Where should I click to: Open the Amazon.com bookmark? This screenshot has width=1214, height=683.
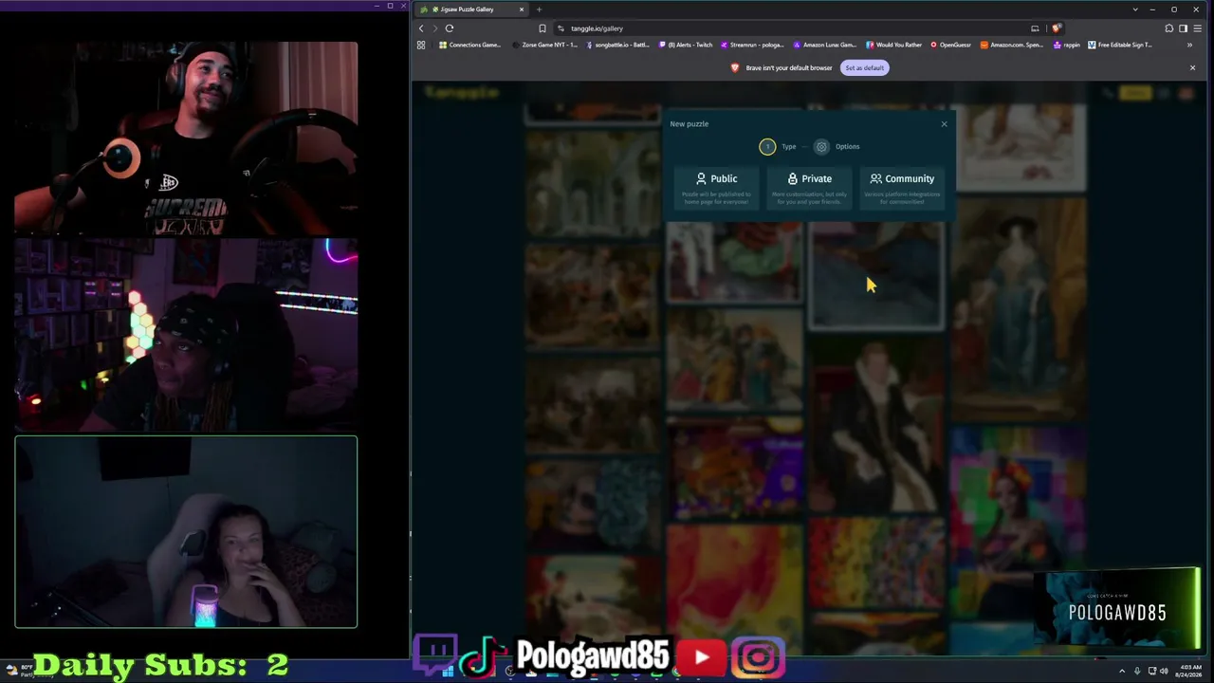pyautogui.click(x=1012, y=45)
